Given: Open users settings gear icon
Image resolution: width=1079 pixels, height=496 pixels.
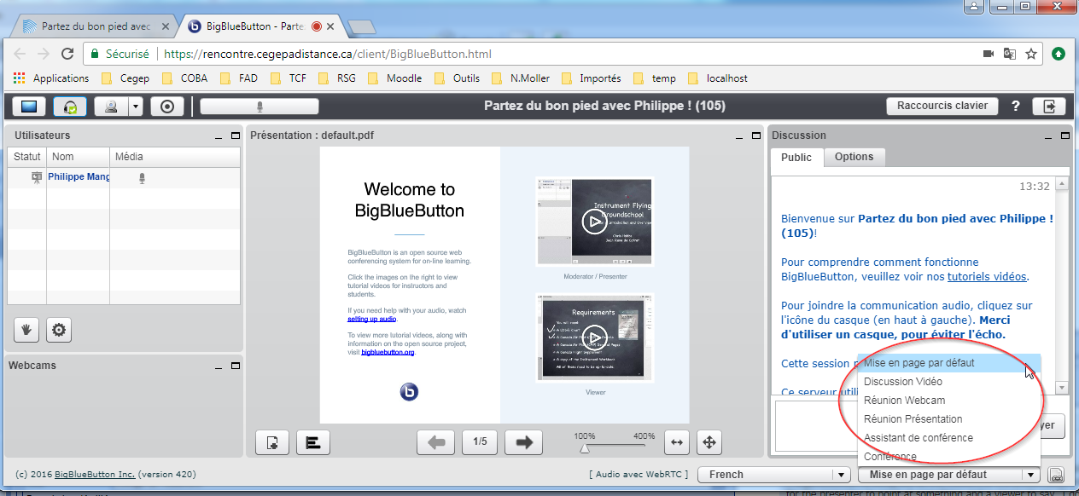Looking at the screenshot, I should (x=59, y=330).
